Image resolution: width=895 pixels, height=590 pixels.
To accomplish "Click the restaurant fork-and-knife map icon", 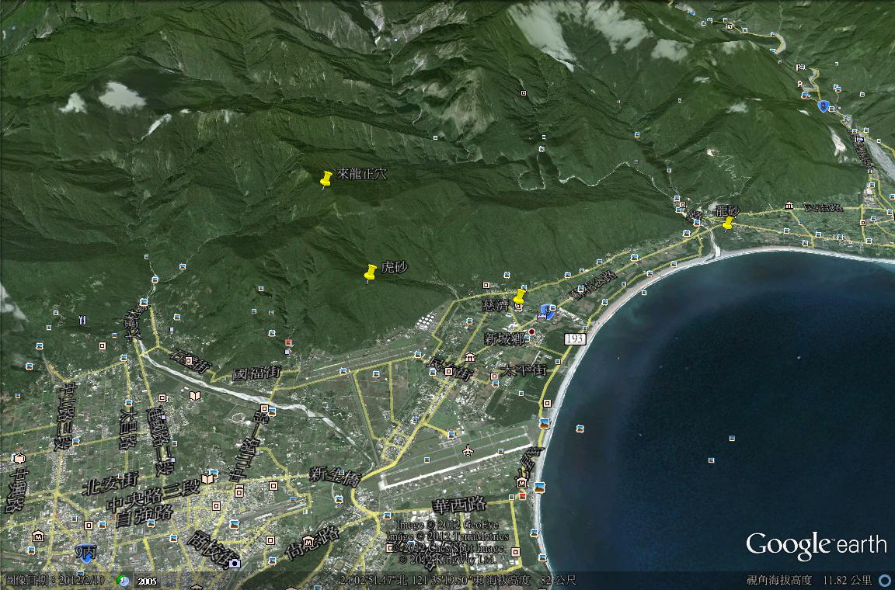I will (82, 320).
